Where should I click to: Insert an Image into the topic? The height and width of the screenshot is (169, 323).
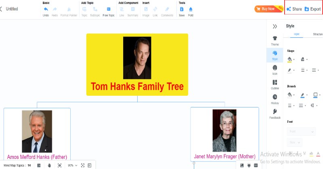point(146,9)
